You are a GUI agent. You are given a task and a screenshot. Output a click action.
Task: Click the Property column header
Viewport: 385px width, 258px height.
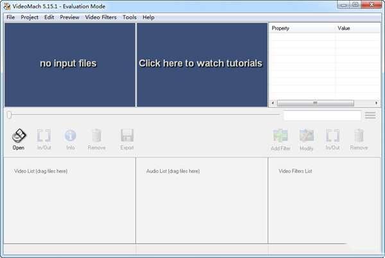302,28
